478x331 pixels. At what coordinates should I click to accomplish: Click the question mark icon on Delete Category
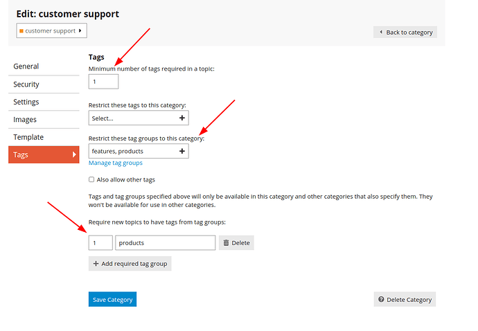pyautogui.click(x=381, y=299)
